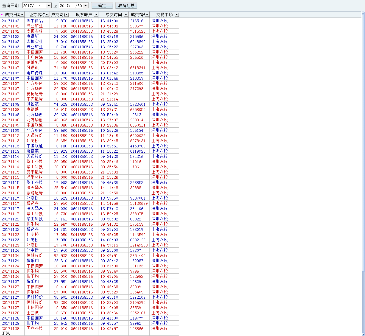Open the 成交日期 column filter arrow

click(22, 15)
